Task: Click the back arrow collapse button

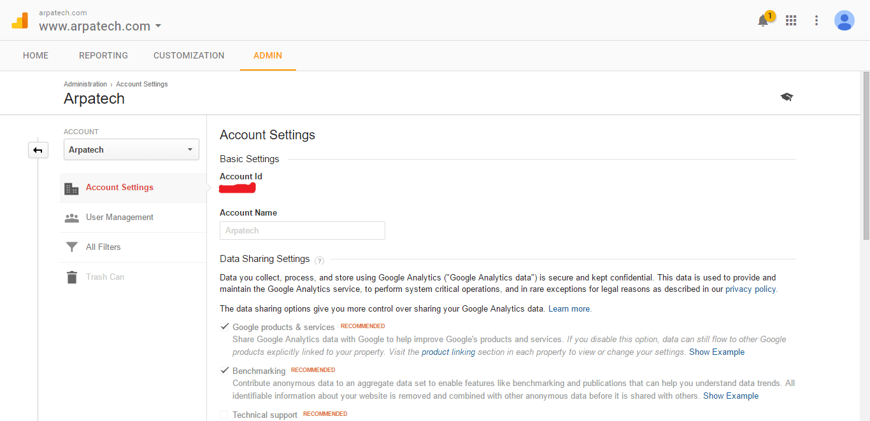Action: point(38,150)
